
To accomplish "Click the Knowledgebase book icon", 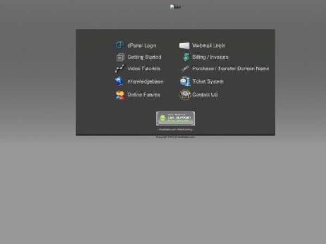I will point(120,81).
